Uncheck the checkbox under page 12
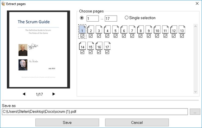 pyautogui.click(x=174, y=36)
